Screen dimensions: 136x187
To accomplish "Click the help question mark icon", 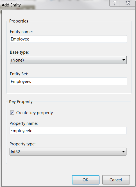I will click(114, 3).
